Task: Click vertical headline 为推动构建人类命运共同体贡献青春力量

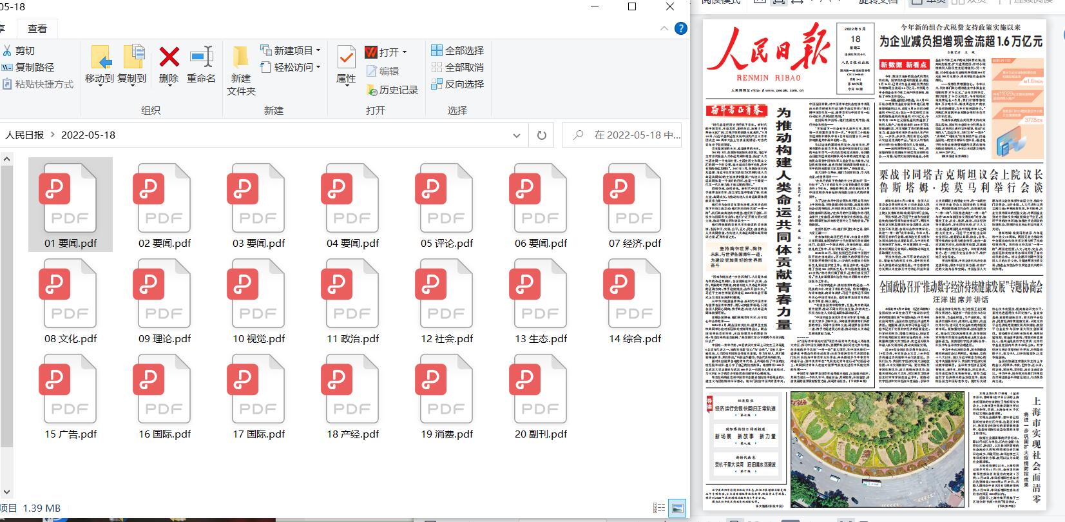Action: [783, 220]
